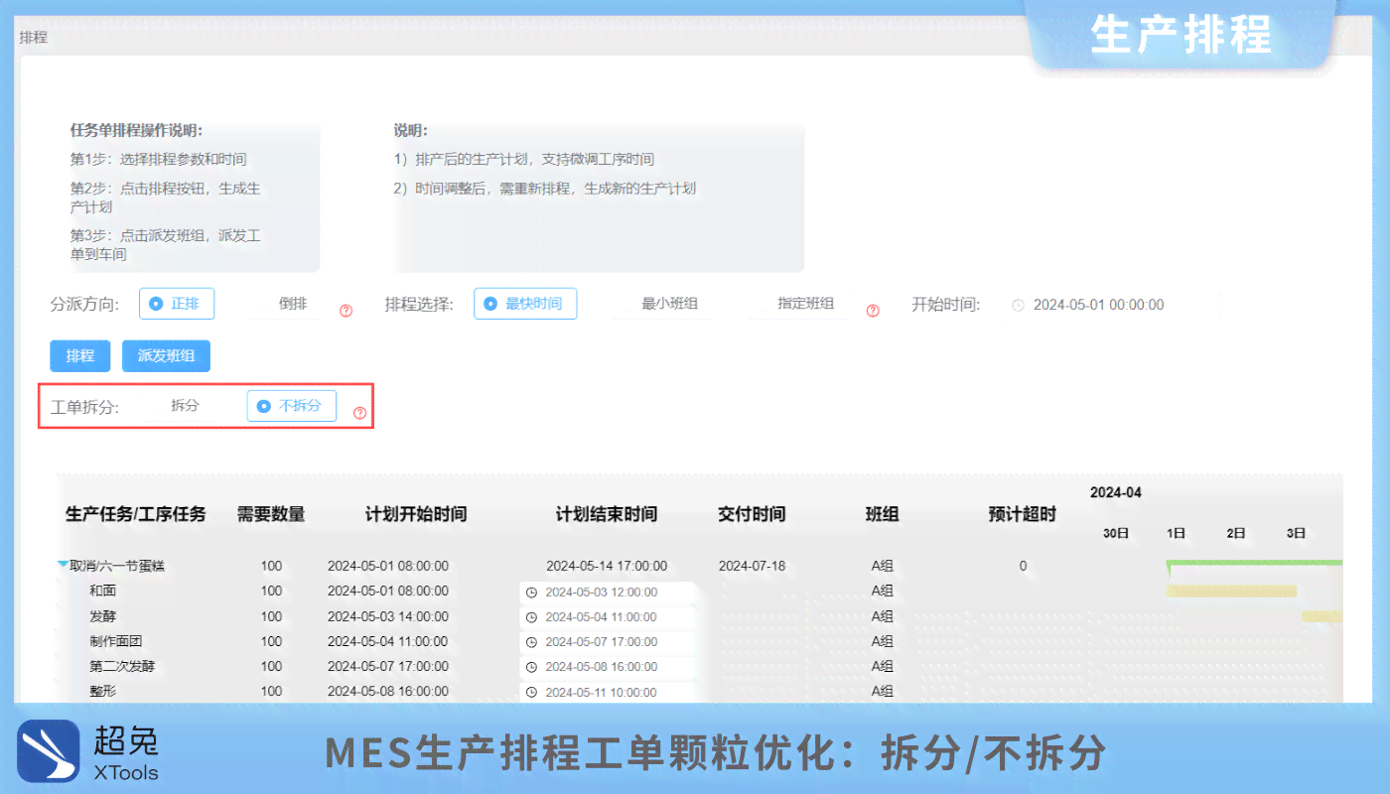Open the date picker clock for 发酵 row
This screenshot has width=1390, height=794.
(531, 617)
